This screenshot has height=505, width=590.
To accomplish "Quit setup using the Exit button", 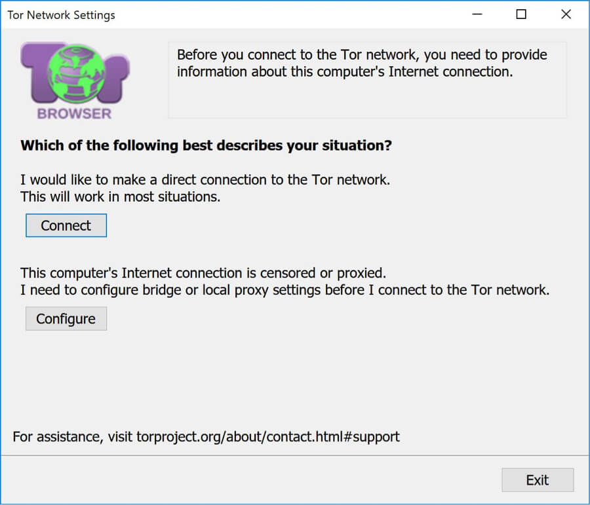I will pyautogui.click(x=538, y=480).
